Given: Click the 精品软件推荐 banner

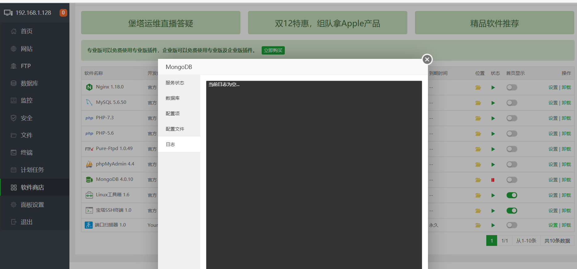Looking at the screenshot, I should click(x=495, y=23).
